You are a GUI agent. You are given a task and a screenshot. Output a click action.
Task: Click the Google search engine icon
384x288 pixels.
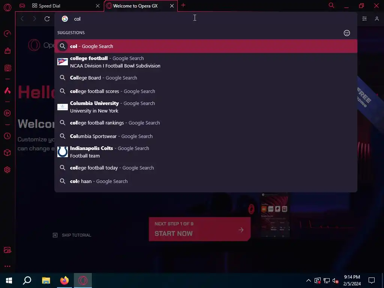64,19
